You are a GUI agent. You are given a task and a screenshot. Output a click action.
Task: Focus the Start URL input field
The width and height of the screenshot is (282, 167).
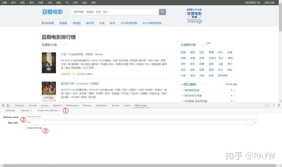click(135, 122)
